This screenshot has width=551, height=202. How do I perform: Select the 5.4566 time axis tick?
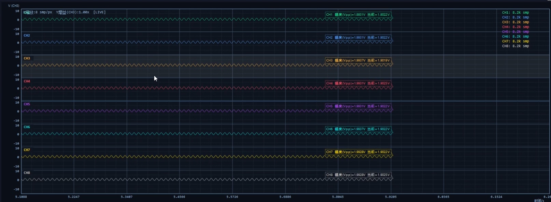(x=179, y=197)
